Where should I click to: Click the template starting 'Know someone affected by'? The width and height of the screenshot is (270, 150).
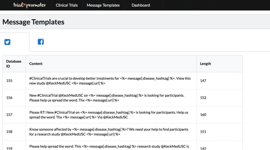pos(109,132)
